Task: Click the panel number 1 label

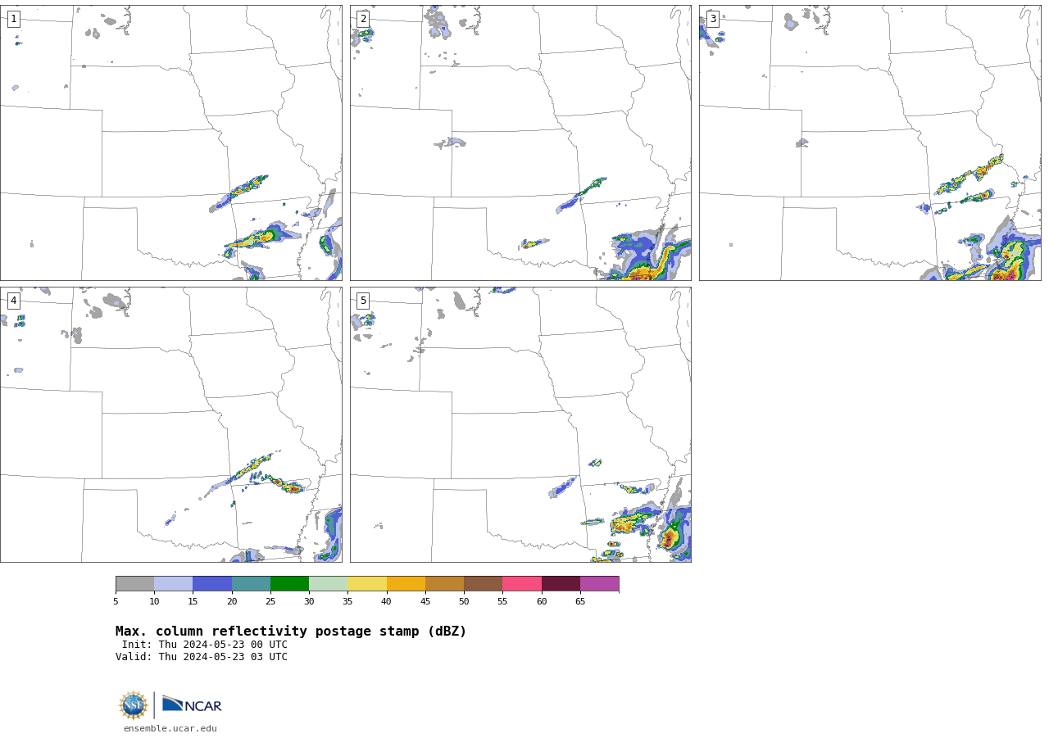Action: pyautogui.click(x=13, y=19)
